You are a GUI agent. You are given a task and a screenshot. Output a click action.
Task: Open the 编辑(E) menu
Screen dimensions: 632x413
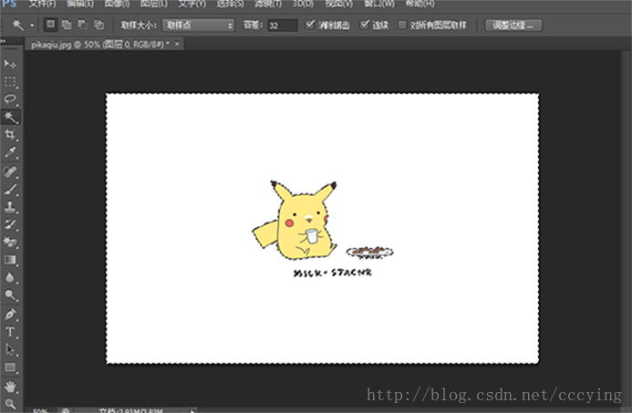point(80,4)
